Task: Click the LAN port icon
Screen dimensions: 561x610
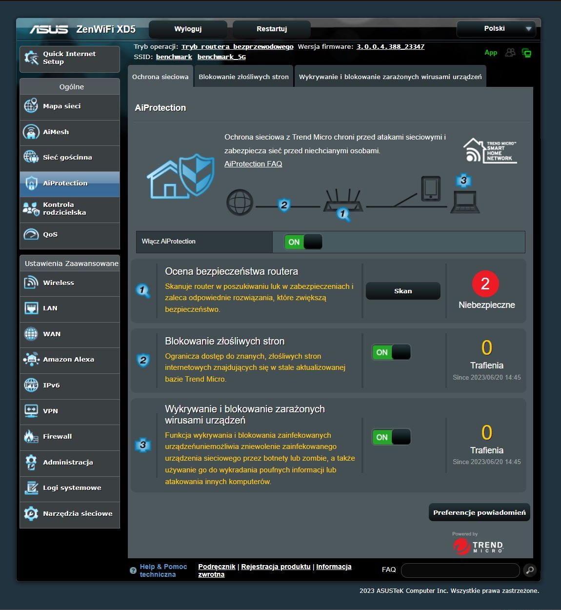Action: point(31,308)
